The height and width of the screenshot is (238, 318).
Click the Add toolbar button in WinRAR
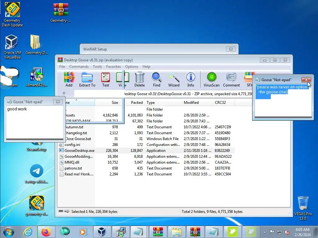point(69,79)
